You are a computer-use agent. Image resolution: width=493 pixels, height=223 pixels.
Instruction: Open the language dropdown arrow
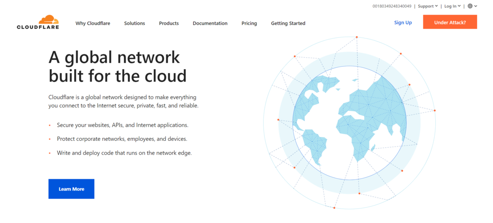pos(476,6)
